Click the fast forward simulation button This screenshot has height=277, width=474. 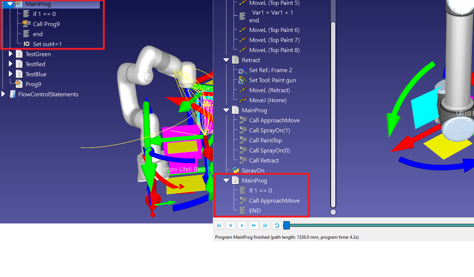(x=254, y=225)
